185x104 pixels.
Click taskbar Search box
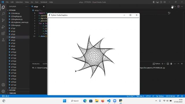pos(75,101)
